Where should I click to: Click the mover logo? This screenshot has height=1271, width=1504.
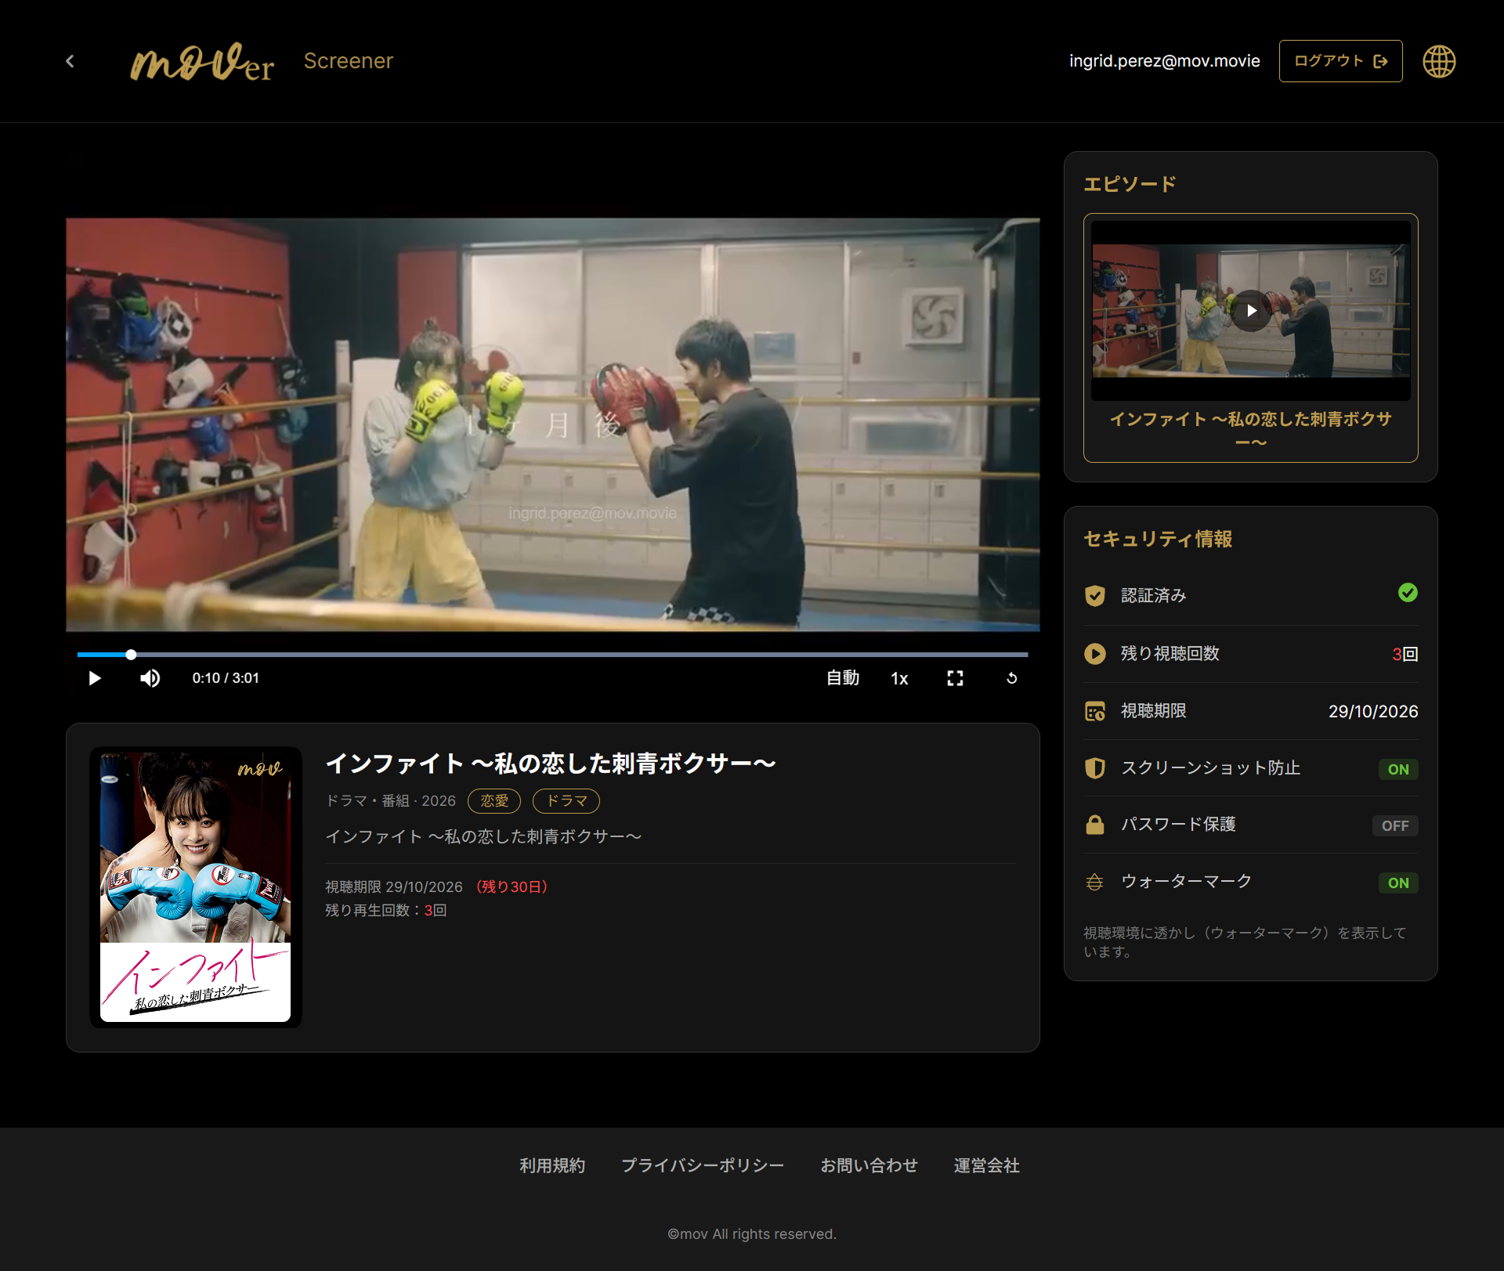(202, 61)
